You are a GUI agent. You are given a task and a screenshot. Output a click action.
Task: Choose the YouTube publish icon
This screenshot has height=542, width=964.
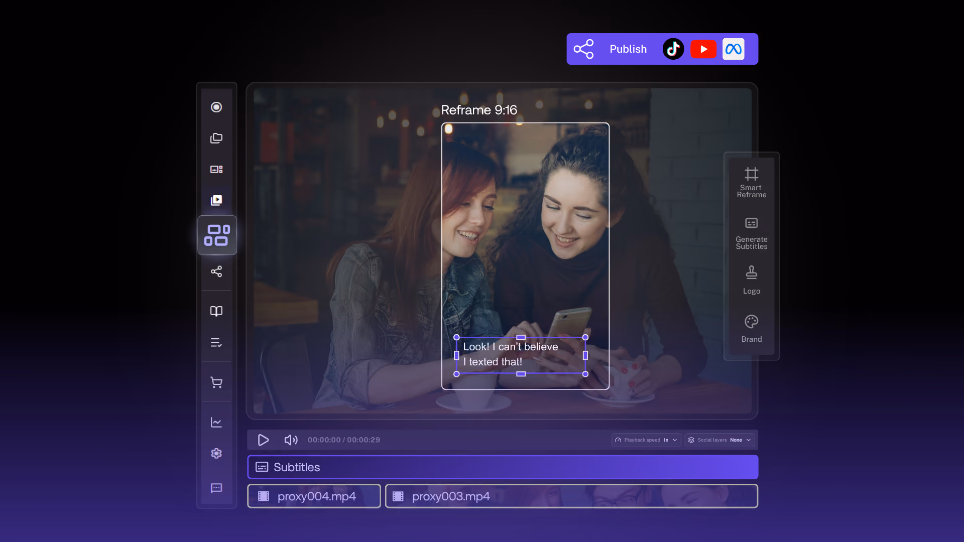703,49
